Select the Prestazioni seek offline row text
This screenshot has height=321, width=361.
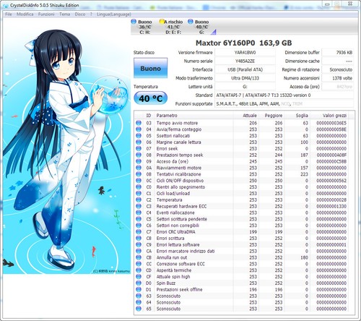click(179, 289)
